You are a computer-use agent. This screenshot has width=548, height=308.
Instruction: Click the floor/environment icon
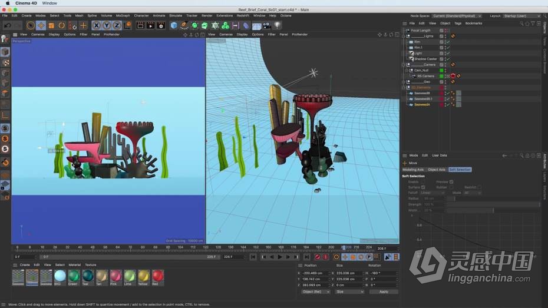(256, 26)
